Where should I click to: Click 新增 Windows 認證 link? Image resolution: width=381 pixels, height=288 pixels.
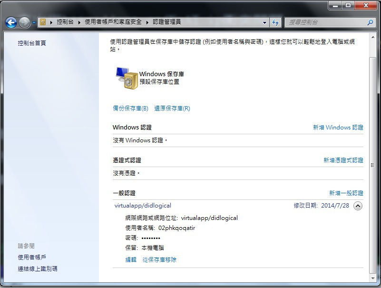338,128
